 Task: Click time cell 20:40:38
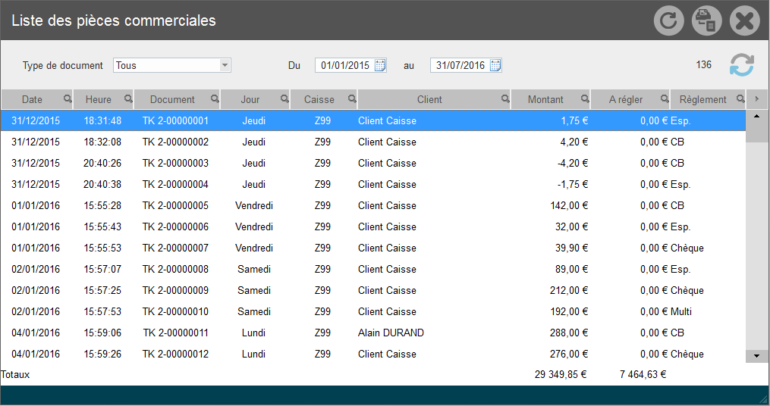(x=102, y=184)
